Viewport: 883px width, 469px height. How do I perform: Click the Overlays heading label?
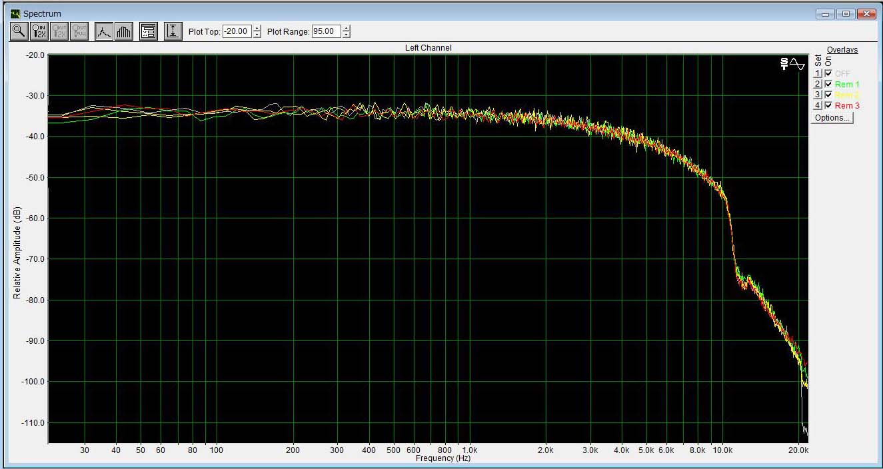pyautogui.click(x=842, y=50)
